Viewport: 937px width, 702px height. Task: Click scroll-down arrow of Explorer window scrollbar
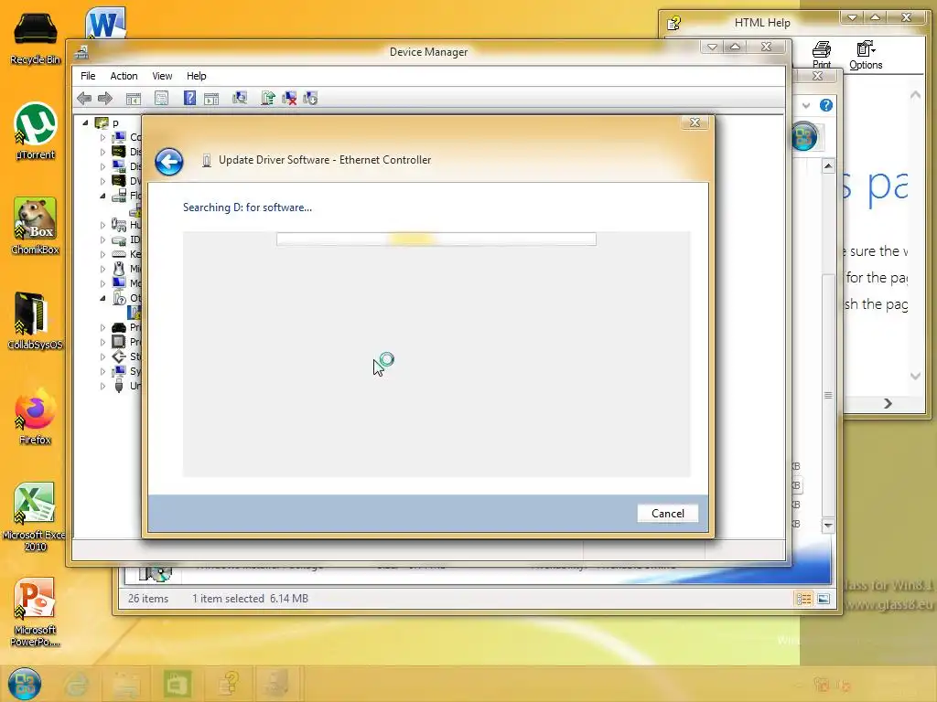pyautogui.click(x=828, y=526)
